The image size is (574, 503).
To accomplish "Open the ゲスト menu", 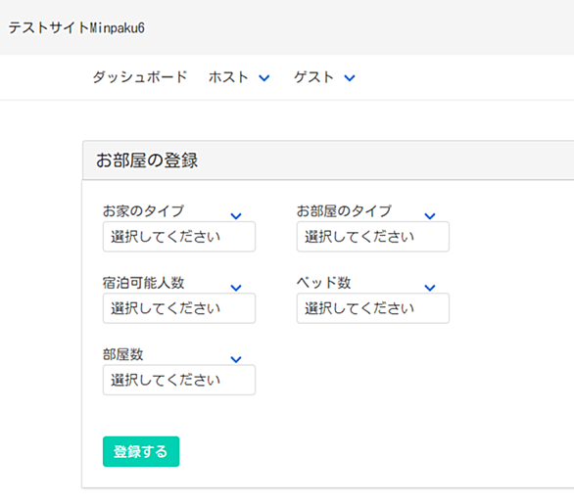I will (x=314, y=77).
